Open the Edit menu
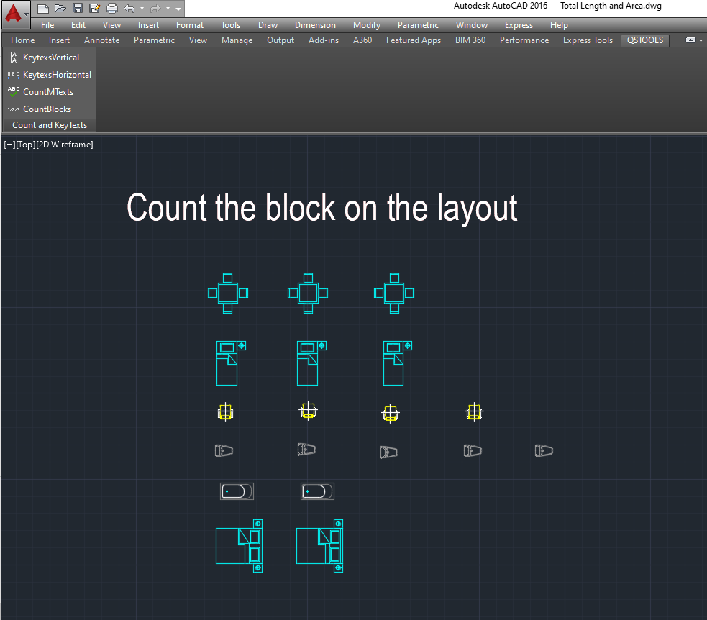This screenshot has height=620, width=707. 78,25
